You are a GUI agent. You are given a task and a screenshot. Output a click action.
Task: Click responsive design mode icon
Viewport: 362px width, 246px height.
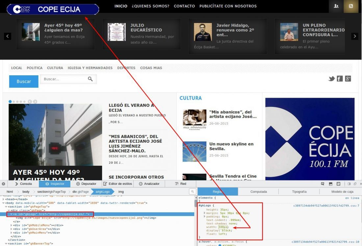(338, 184)
